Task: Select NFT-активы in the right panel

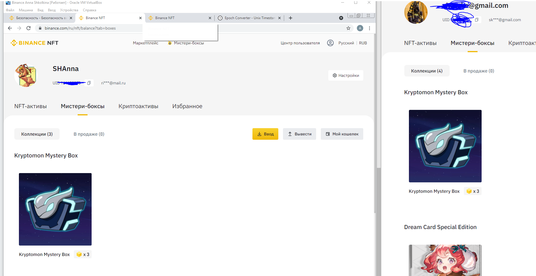Action: coord(420,43)
